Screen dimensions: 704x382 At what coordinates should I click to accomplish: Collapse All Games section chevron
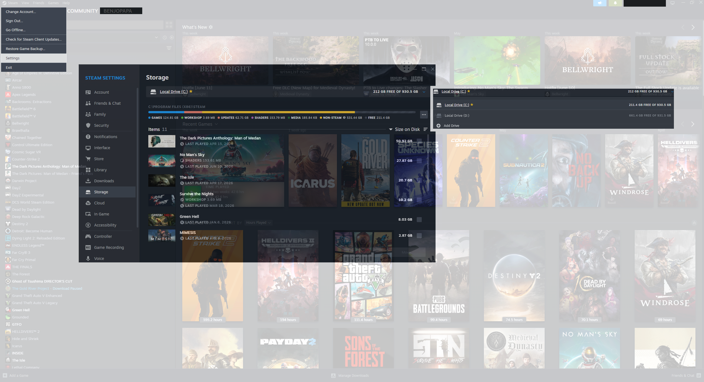[x=694, y=223]
